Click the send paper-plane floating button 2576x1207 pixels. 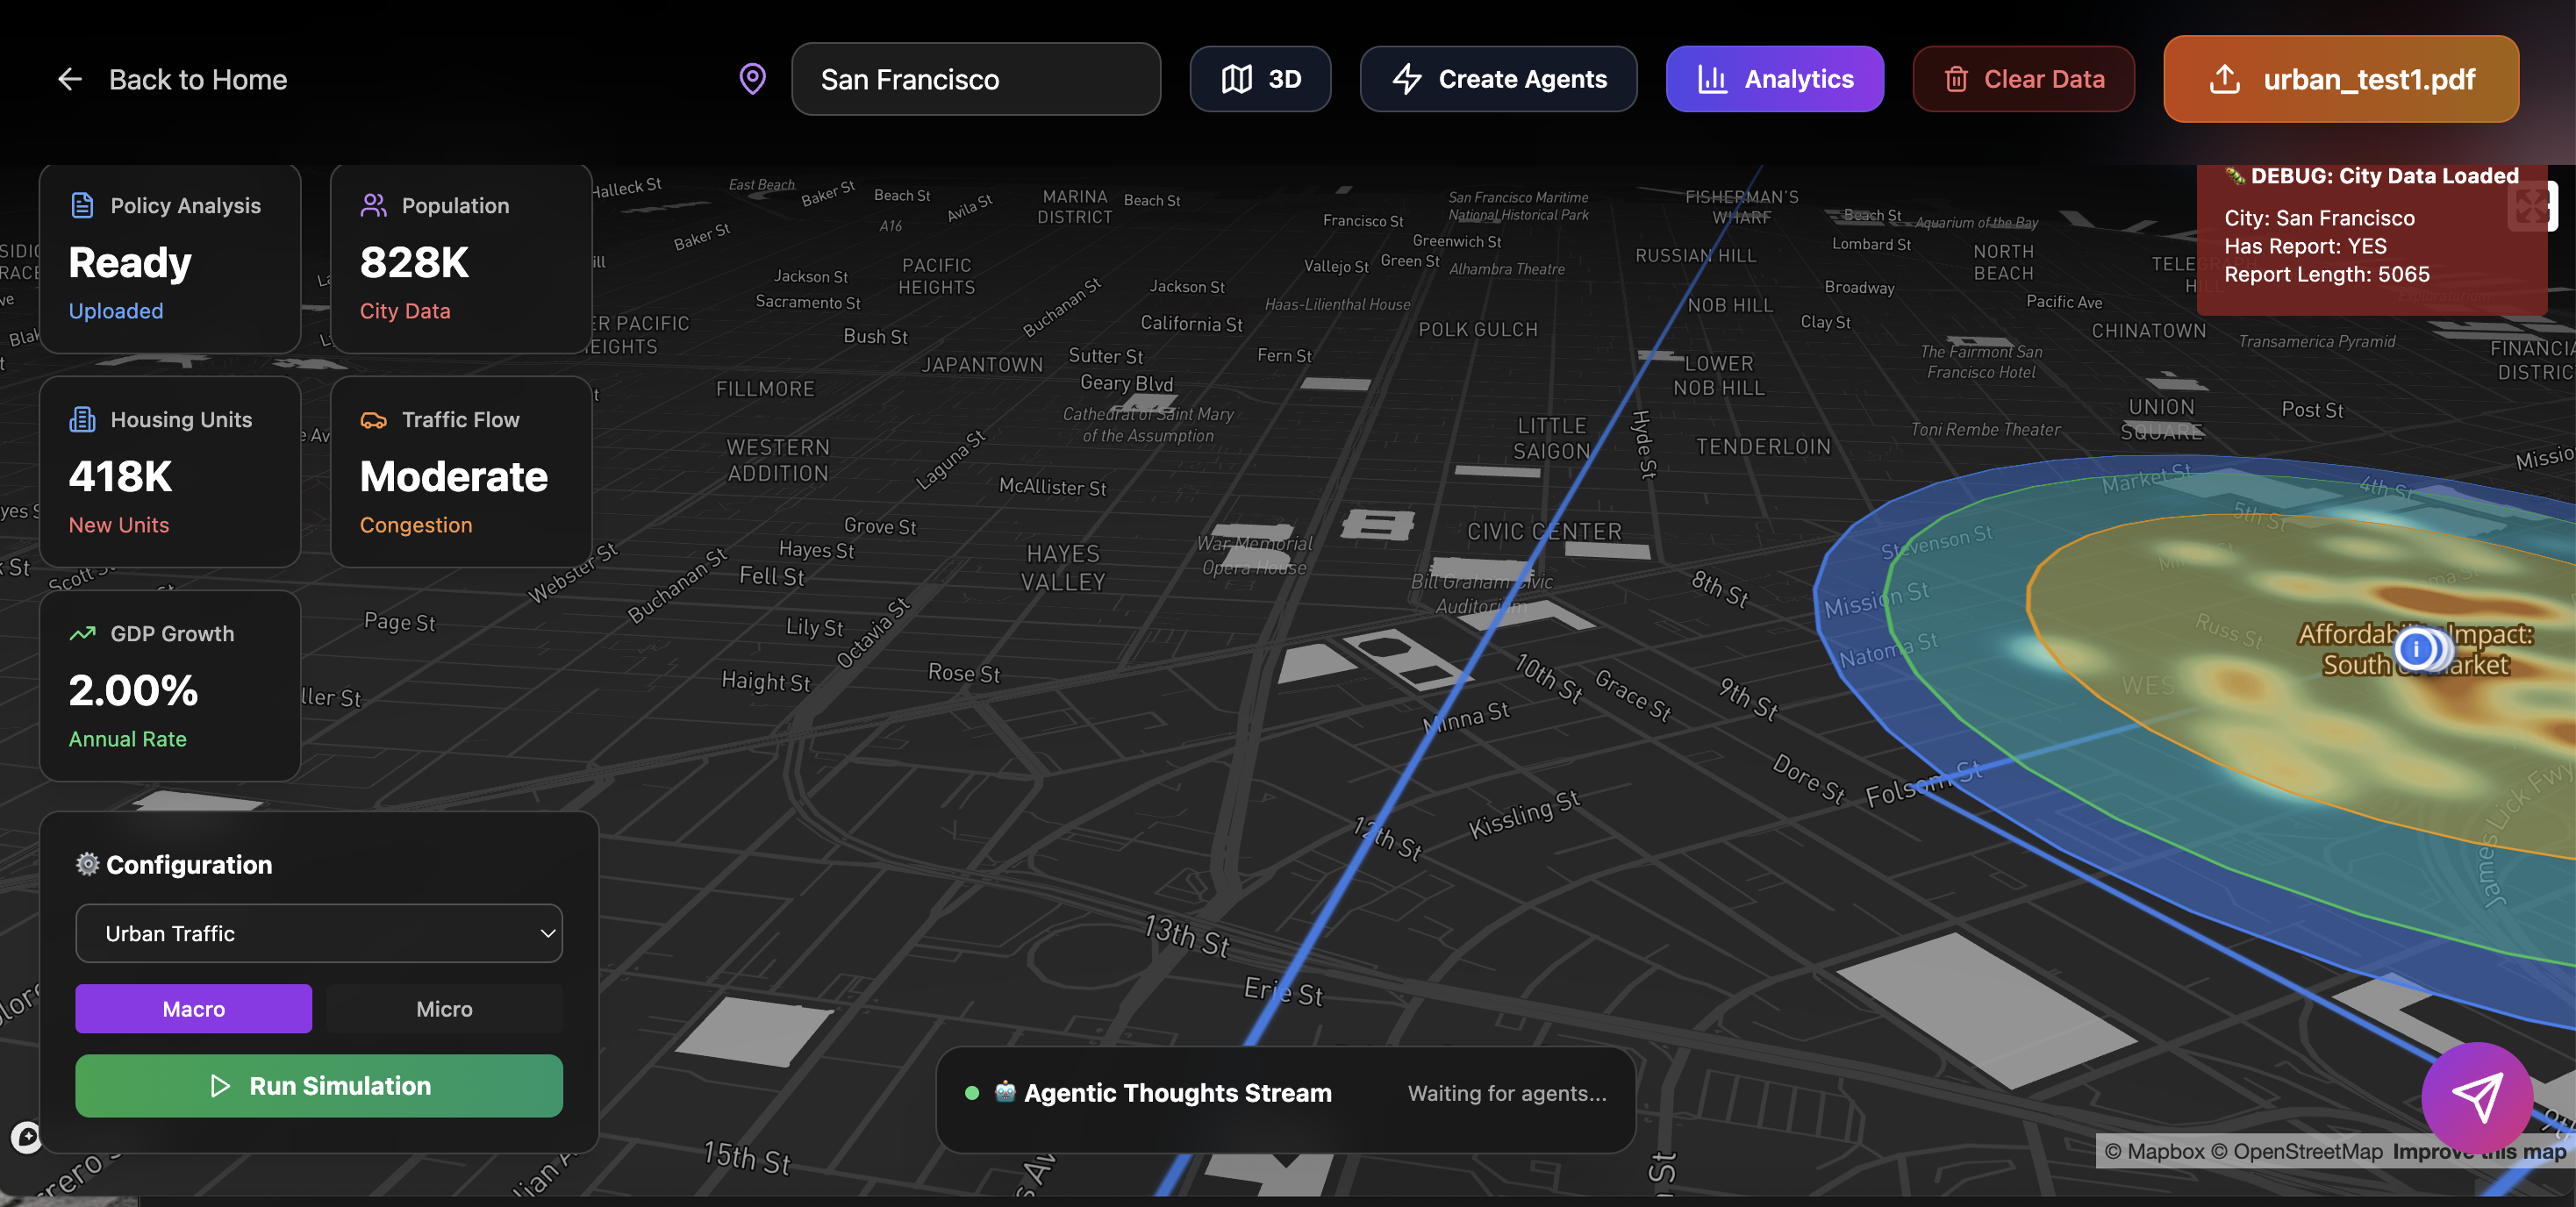(2477, 1097)
